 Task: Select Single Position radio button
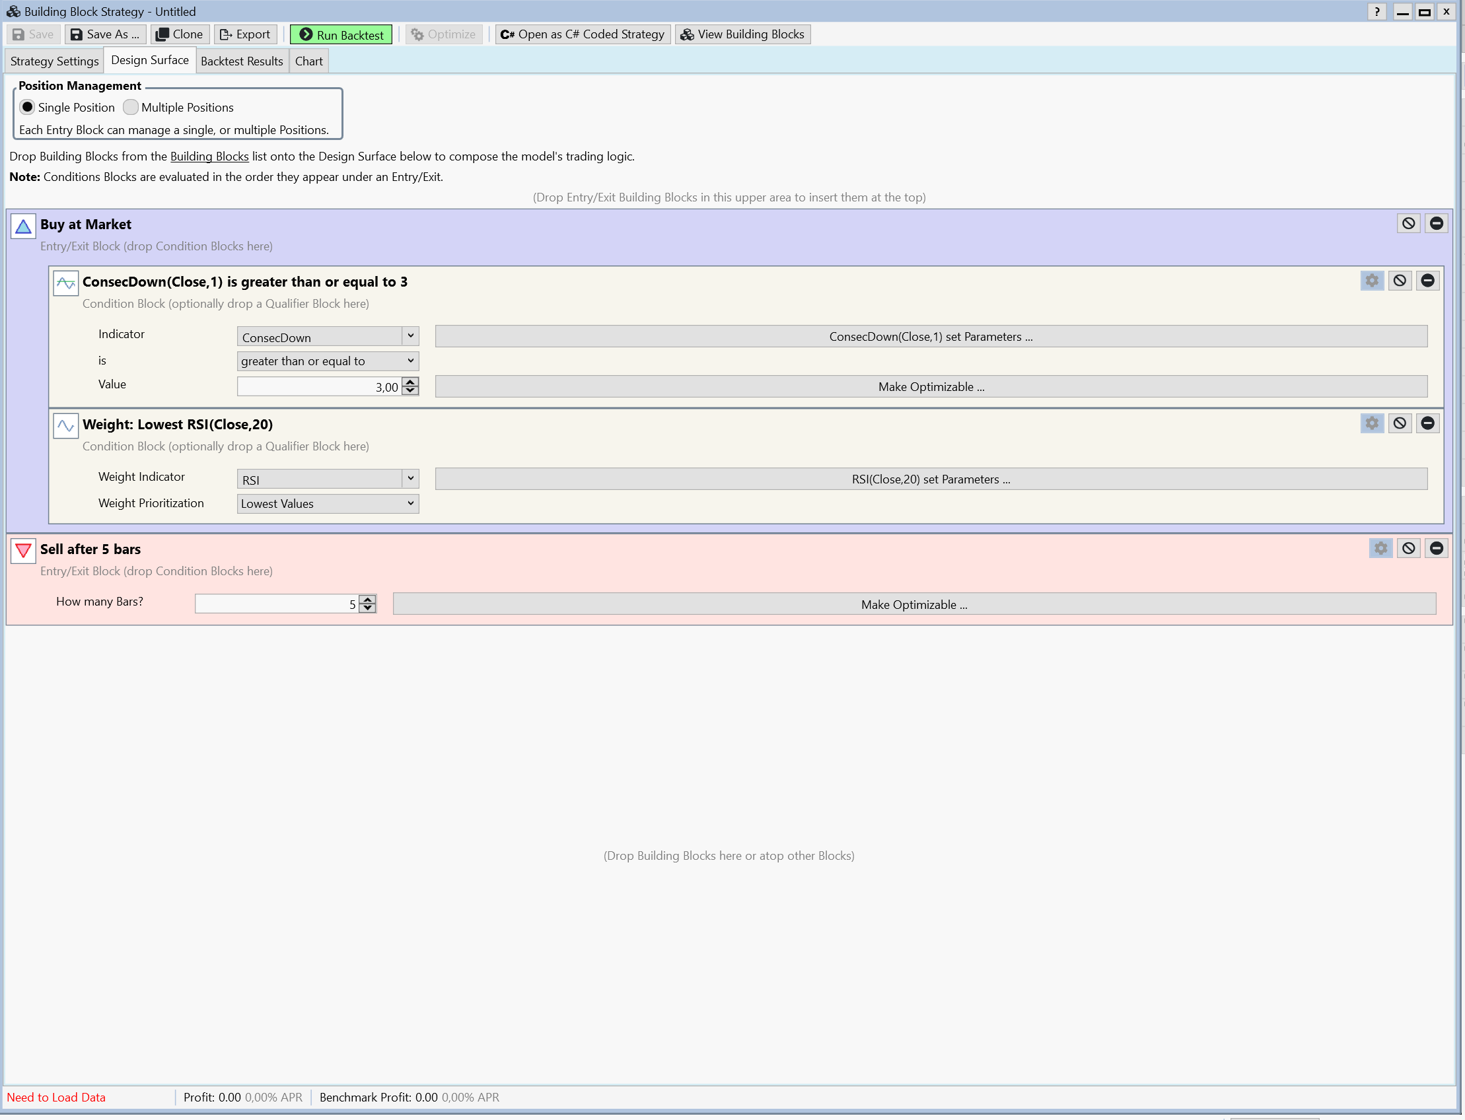27,108
